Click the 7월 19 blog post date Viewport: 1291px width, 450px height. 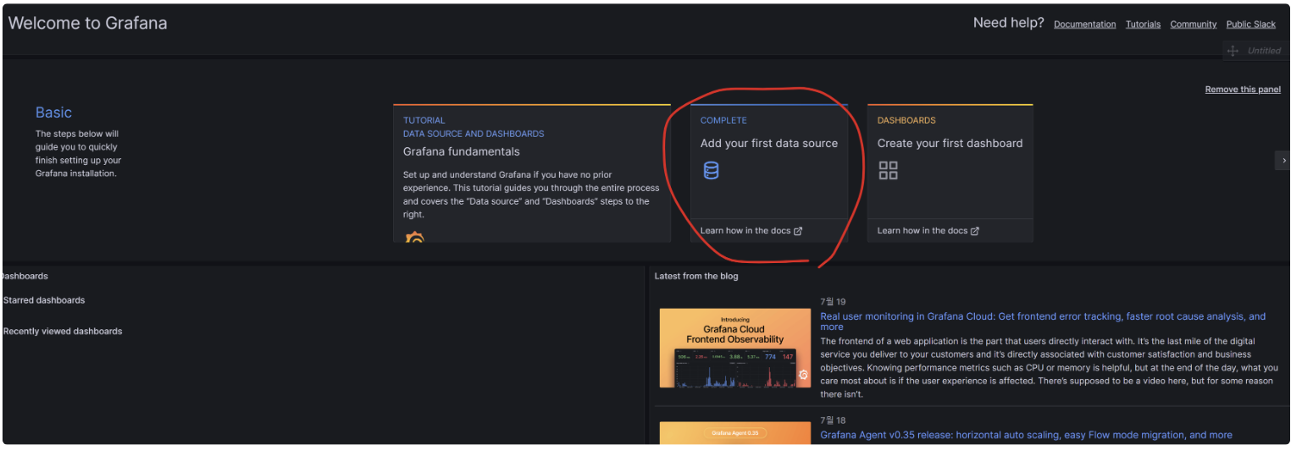833,301
